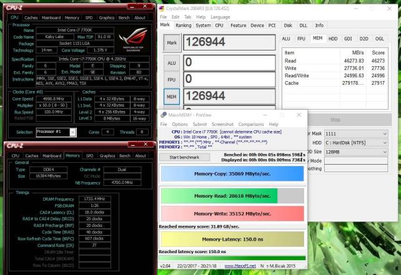Open Disk tab in CrystalMark

coord(288,26)
